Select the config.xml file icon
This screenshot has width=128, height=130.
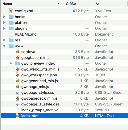click(x=11, y=11)
